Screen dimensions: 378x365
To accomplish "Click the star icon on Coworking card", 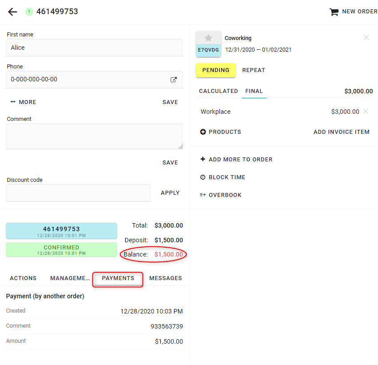I will 208,38.
